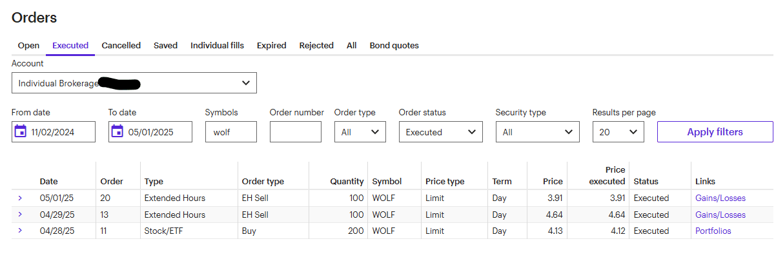This screenshot has width=776, height=259.
Task: Switch to the Cancelled tab
Action: click(121, 46)
